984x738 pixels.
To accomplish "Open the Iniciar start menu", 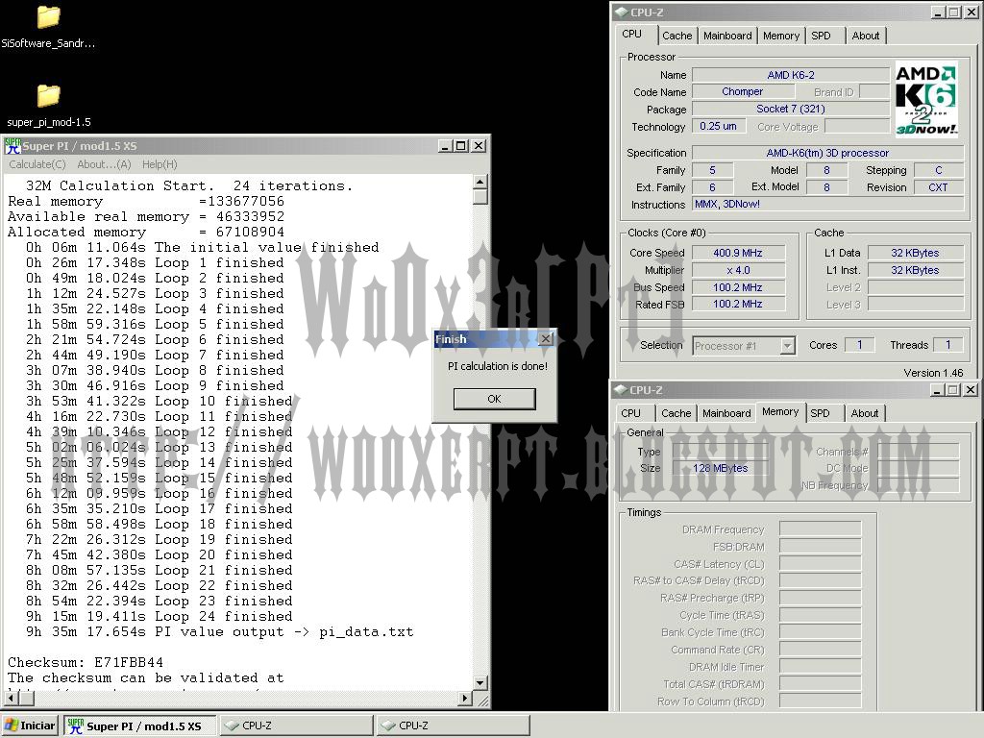I will pos(30,726).
